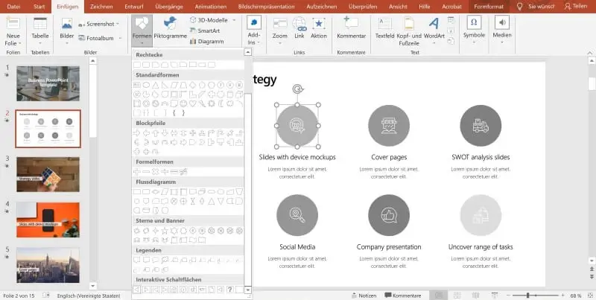This screenshot has height=300, width=596.
Task: Expand the Fotoalbum dropdown
Action: (121, 37)
